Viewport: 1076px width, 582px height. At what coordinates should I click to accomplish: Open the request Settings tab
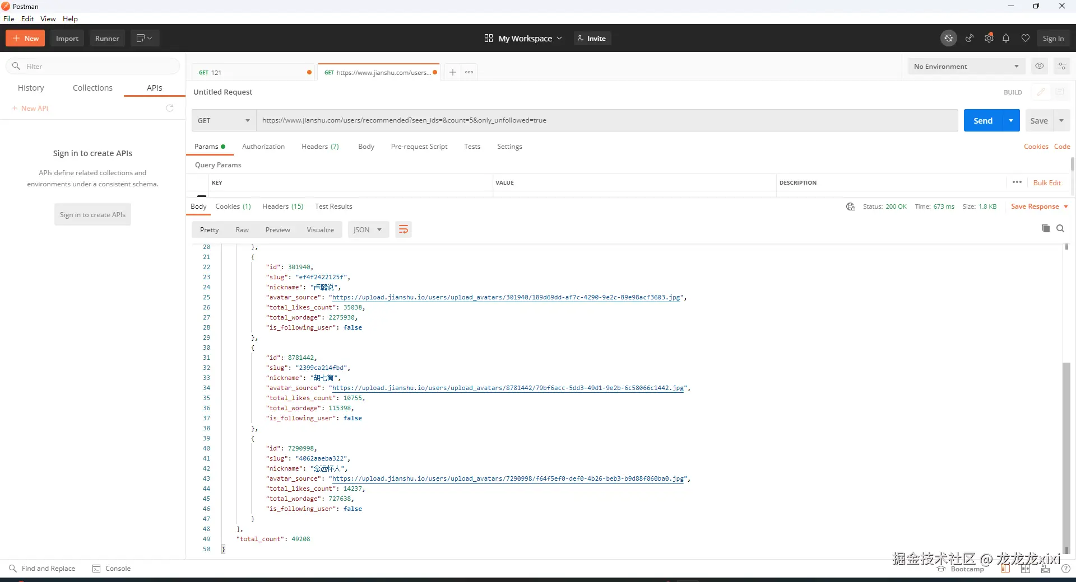click(x=509, y=147)
